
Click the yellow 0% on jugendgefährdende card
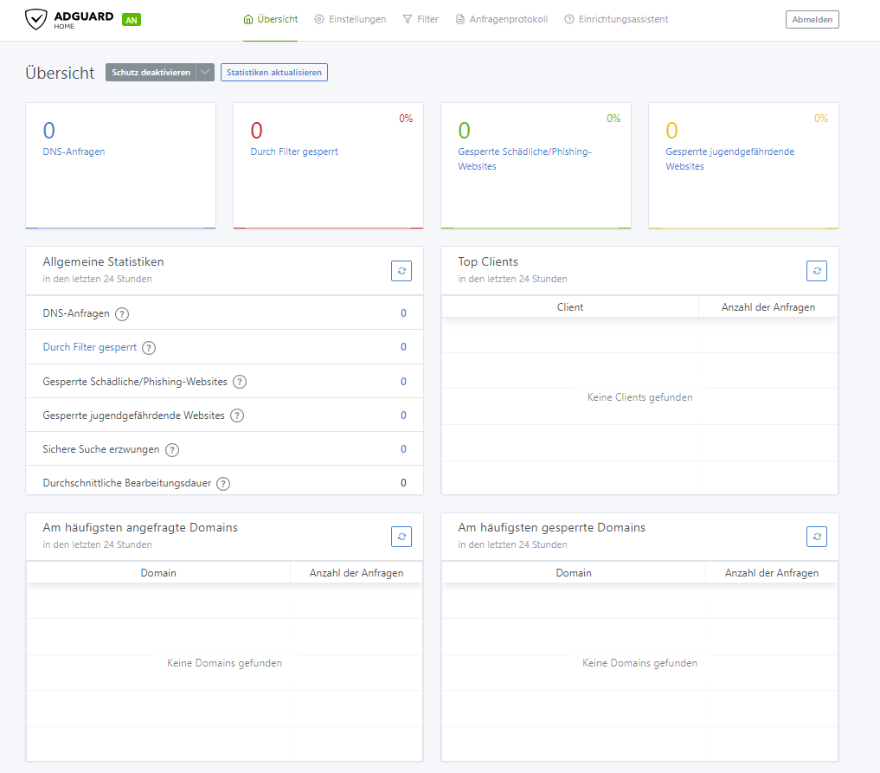(x=821, y=119)
